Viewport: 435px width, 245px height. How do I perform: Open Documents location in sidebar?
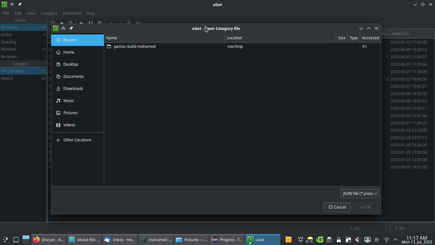pos(77,77)
